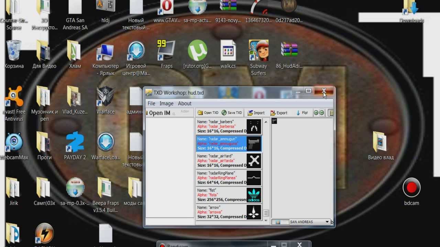Screen dimensions: 440x247
Task: Click the radar_ammugun pistol thumbnail
Action: click(254, 143)
